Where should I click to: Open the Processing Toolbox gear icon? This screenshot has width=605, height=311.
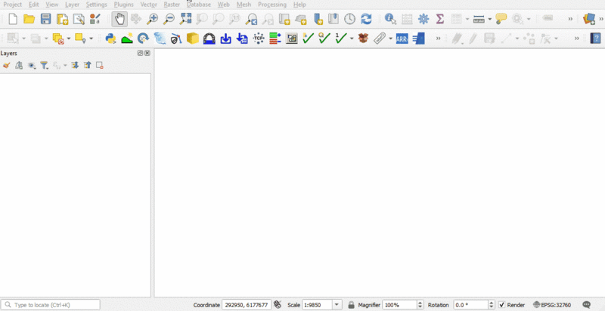point(423,19)
